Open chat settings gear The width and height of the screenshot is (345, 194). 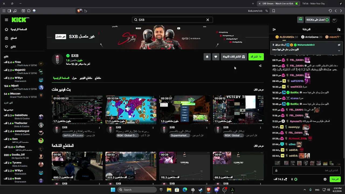[x=325, y=179]
